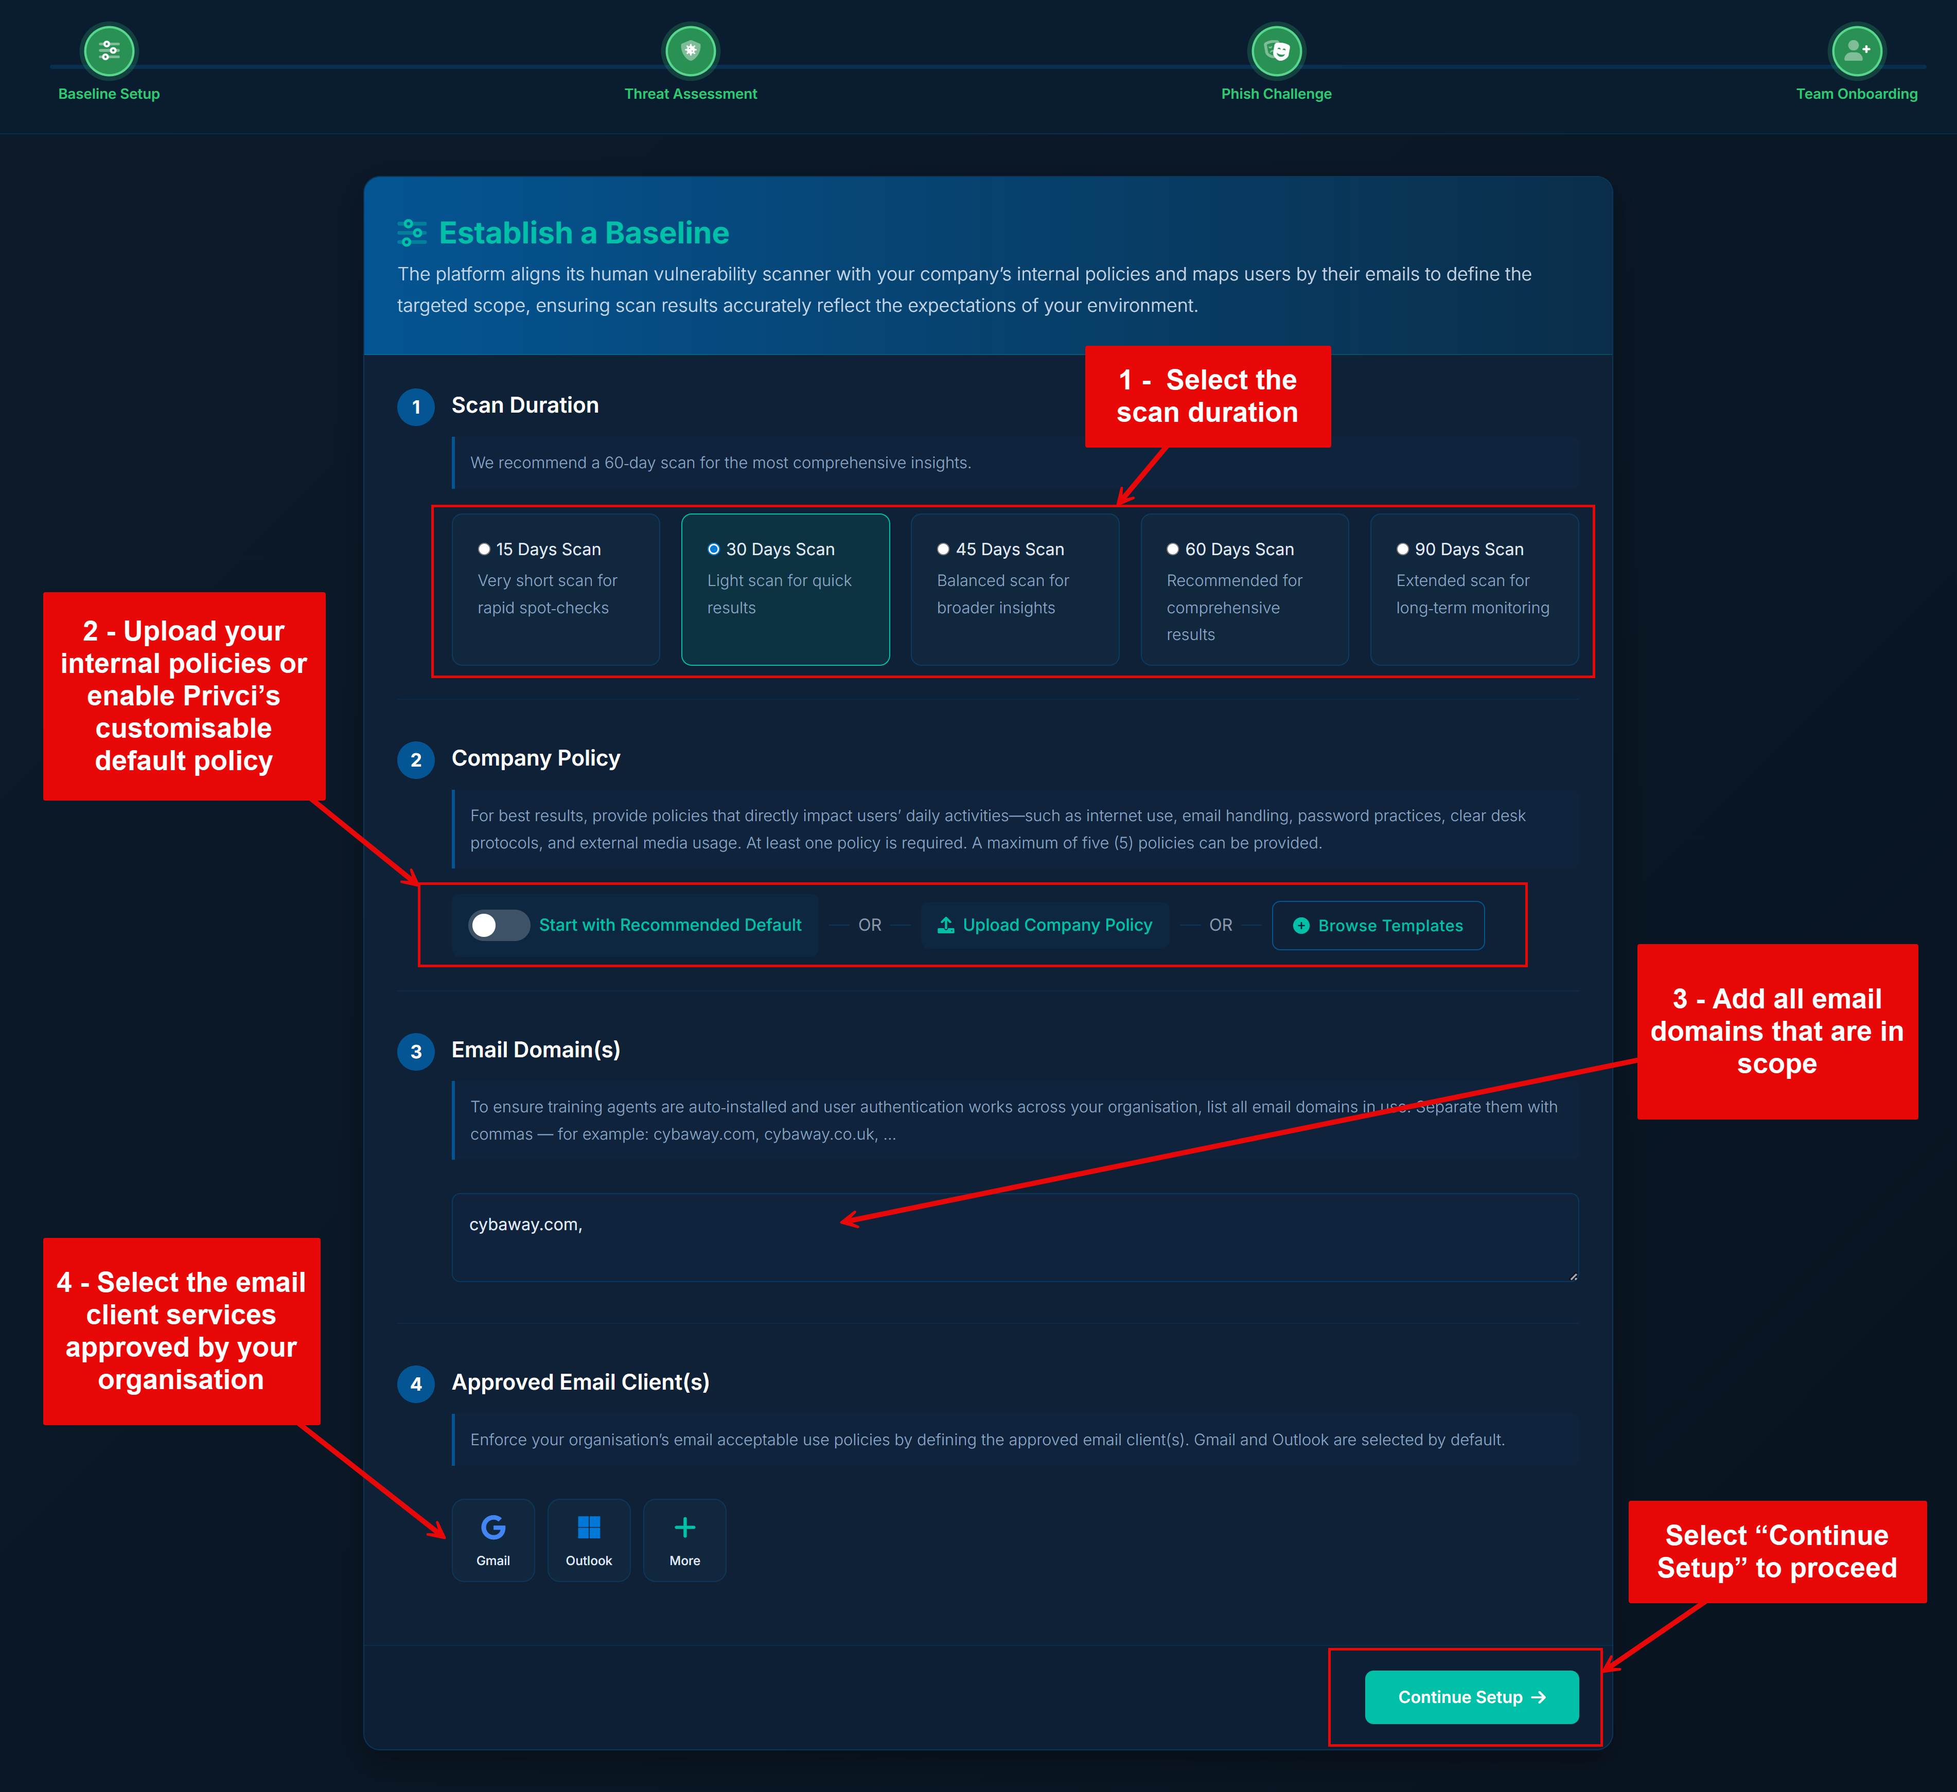Click the textarea resize handle corner
Screen dimensions: 1957x1792
[x=1573, y=1275]
